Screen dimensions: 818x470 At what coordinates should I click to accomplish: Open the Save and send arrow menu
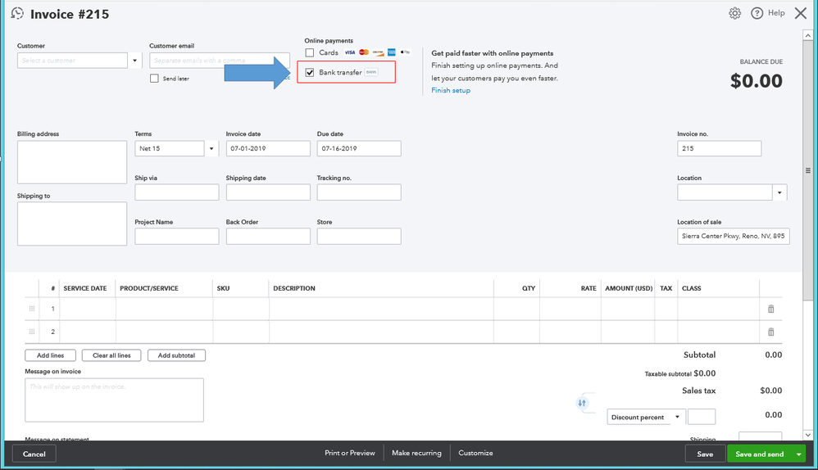point(798,454)
